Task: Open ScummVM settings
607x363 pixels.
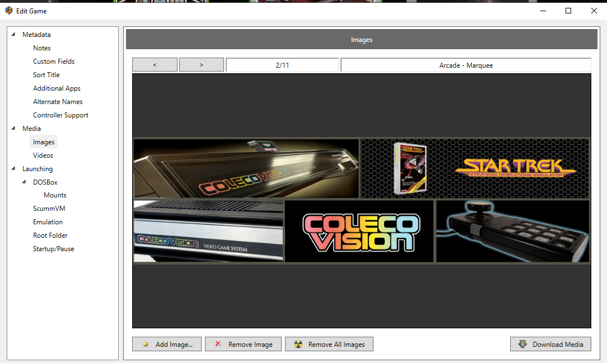Action: pos(49,209)
